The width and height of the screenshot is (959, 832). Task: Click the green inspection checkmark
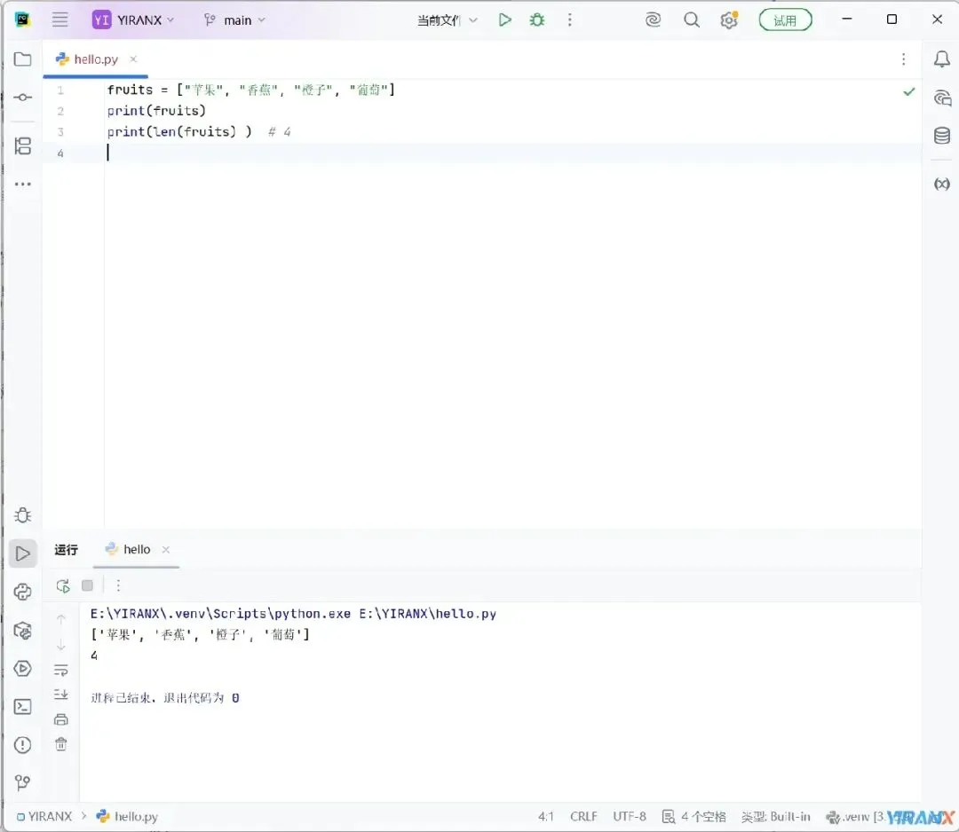coord(909,91)
